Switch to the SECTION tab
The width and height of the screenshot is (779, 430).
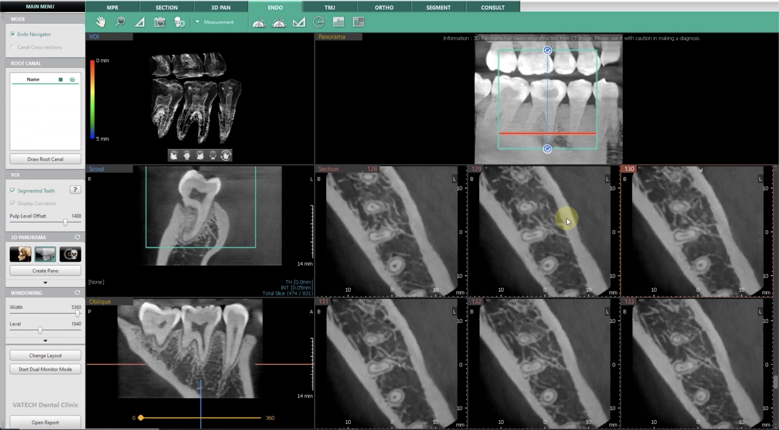tap(167, 7)
